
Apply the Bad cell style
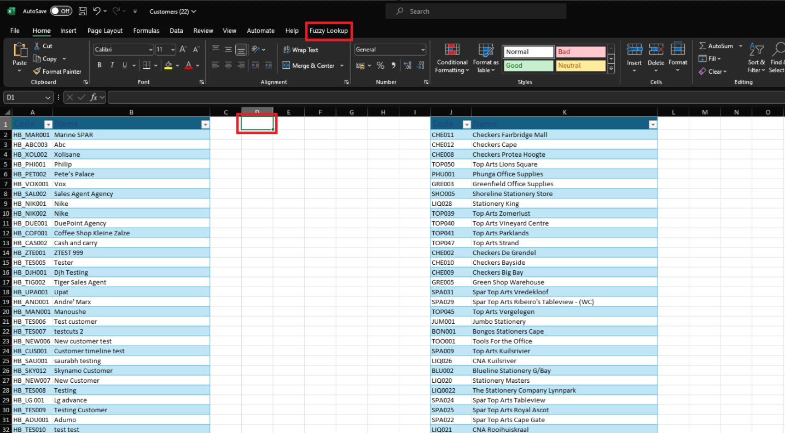coord(580,52)
